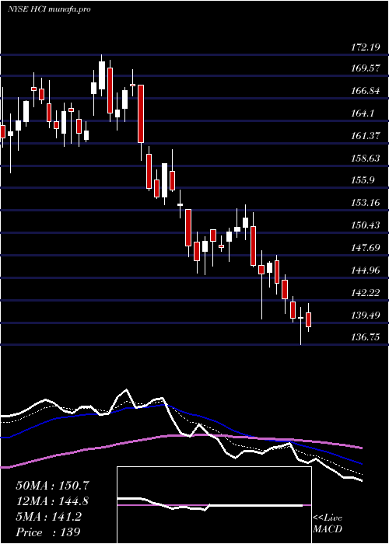Viewport: 389px width, 544px height.
Task: Select the 153.16 price axis label
Action: tap(366, 203)
